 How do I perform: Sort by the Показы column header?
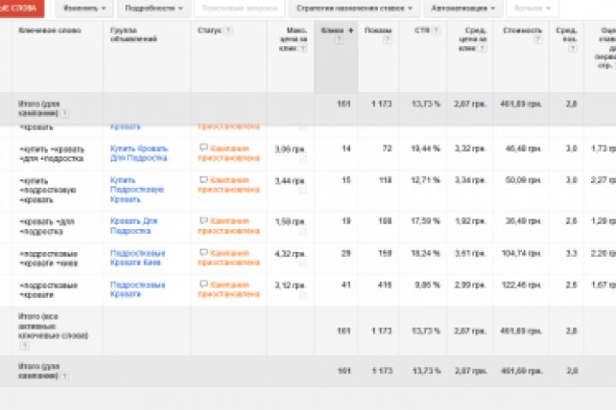pos(378,31)
